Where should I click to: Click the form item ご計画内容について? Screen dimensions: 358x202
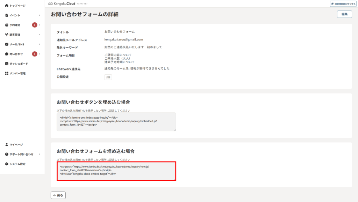point(118,55)
